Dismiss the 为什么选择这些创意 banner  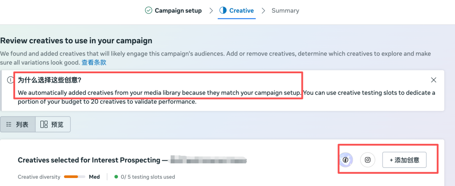pos(434,80)
